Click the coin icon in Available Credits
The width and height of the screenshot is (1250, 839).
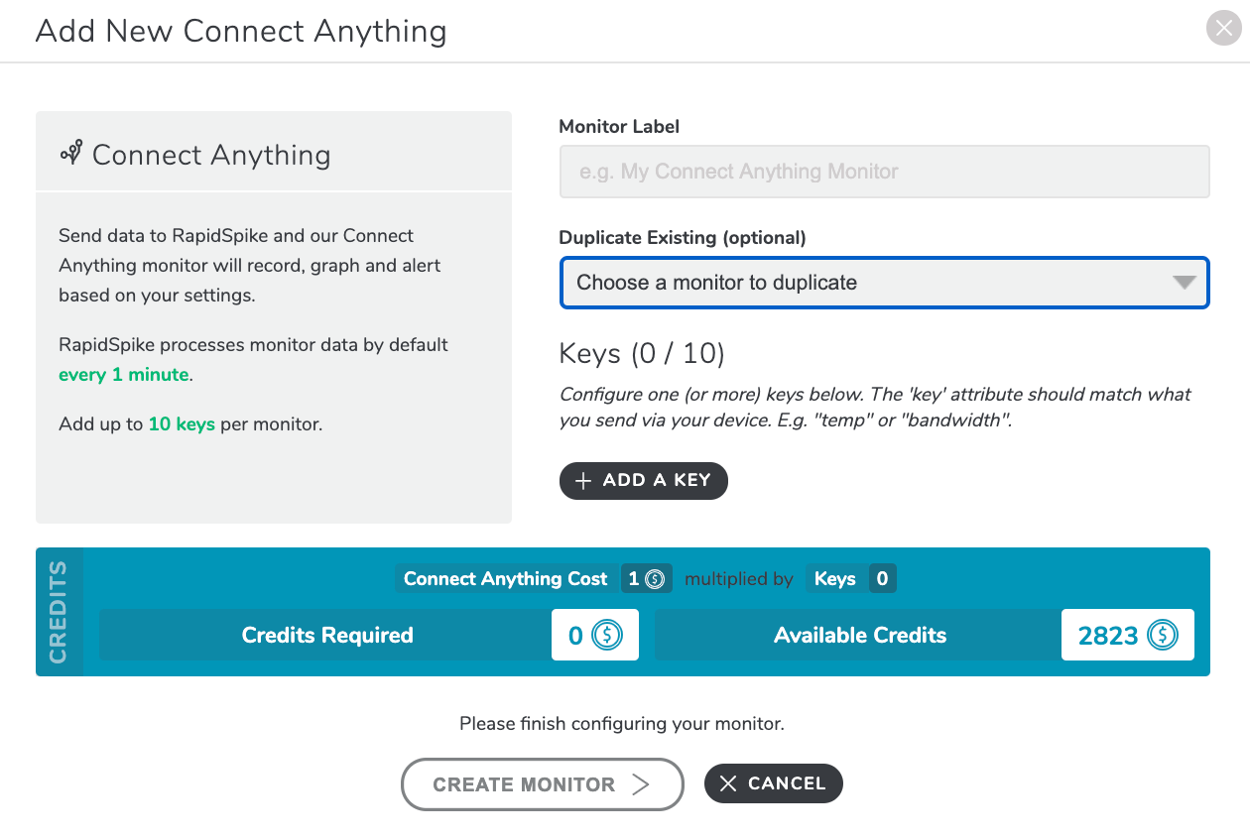click(1162, 635)
